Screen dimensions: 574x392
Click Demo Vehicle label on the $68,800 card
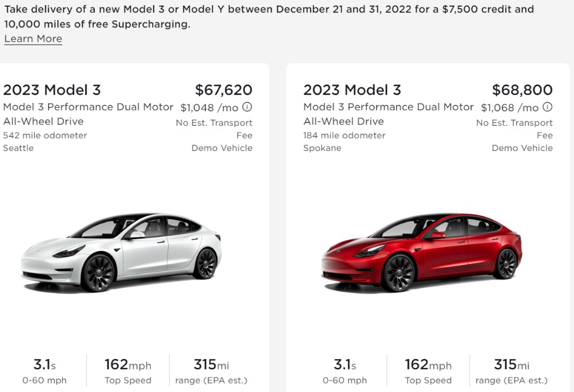tap(522, 148)
